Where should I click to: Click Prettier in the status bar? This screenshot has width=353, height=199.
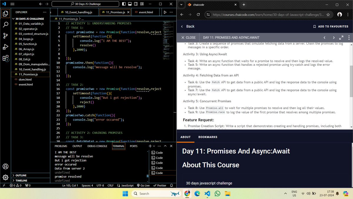pyautogui.click(x=159, y=185)
